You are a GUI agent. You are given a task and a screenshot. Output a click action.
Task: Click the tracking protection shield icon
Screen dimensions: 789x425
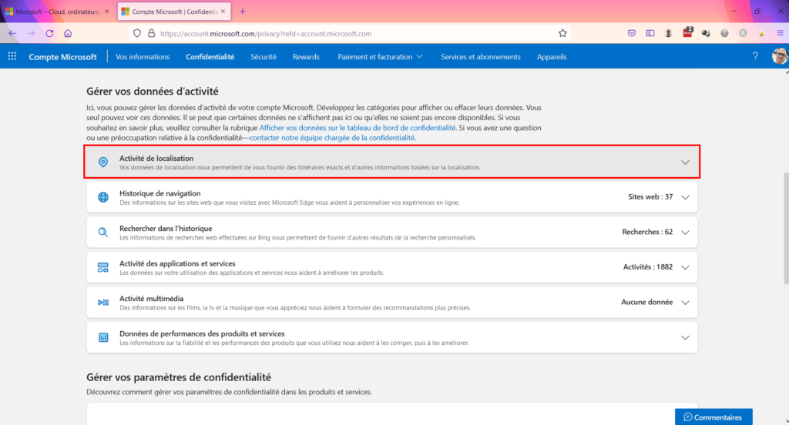(137, 33)
